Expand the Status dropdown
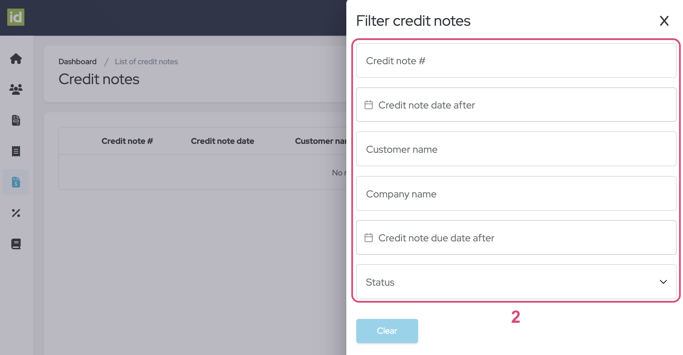This screenshot has width=683, height=355. (x=515, y=282)
